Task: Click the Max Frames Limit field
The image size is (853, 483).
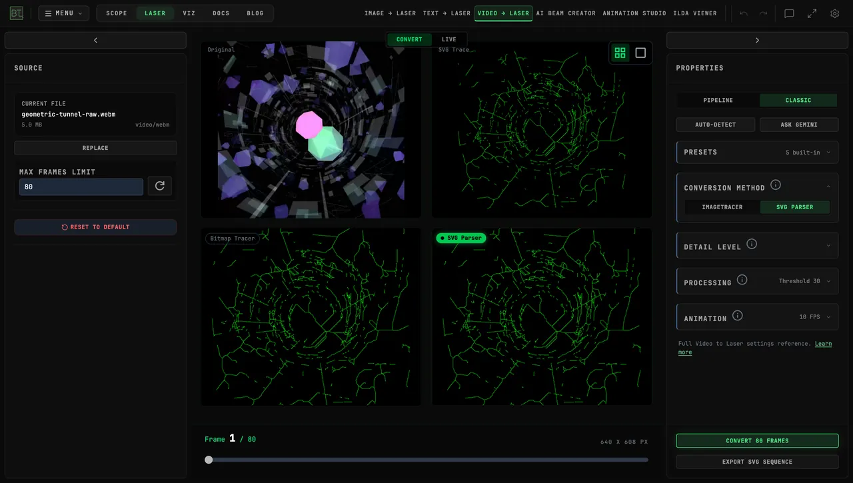Action: [x=81, y=187]
